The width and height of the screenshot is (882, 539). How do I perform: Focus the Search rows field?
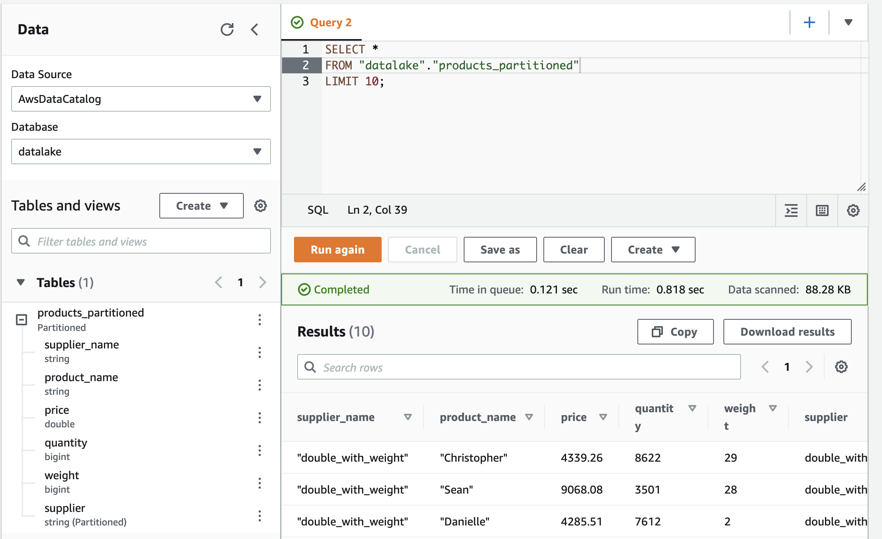519,367
